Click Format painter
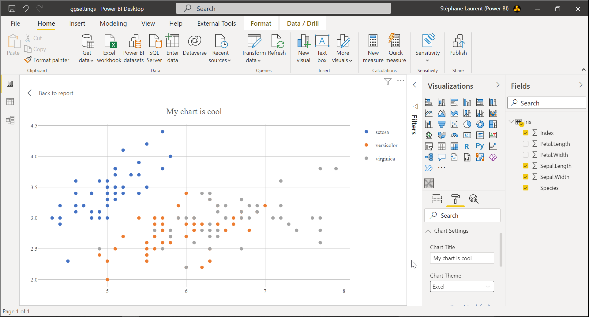Viewport: 589px width, 317px height. [x=47, y=60]
